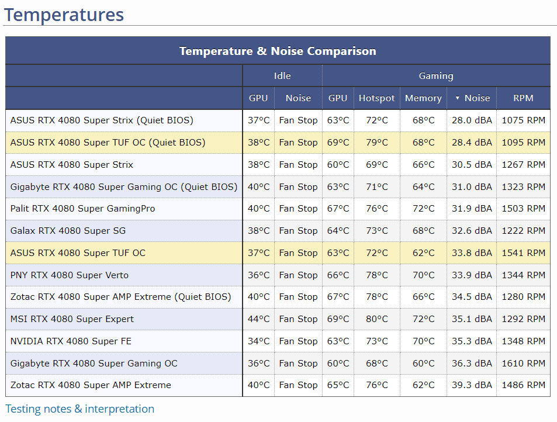Click the Idle GPU column header
The width and height of the screenshot is (557, 422).
click(x=258, y=98)
